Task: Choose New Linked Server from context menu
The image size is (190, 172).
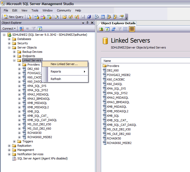Action: pos(65,64)
